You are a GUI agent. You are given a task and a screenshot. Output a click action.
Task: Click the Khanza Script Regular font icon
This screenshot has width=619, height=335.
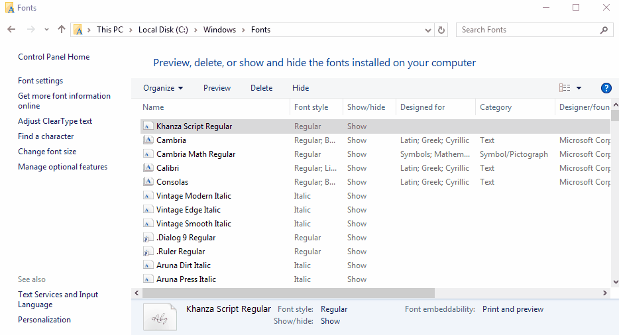click(x=148, y=126)
